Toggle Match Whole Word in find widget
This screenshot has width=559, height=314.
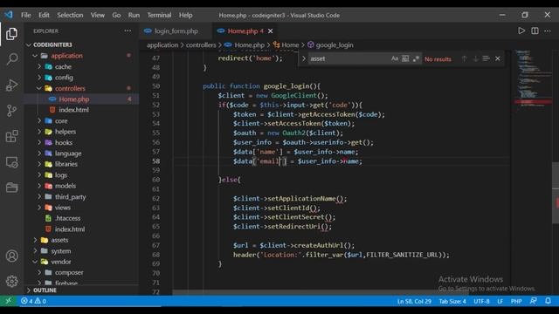(x=405, y=58)
